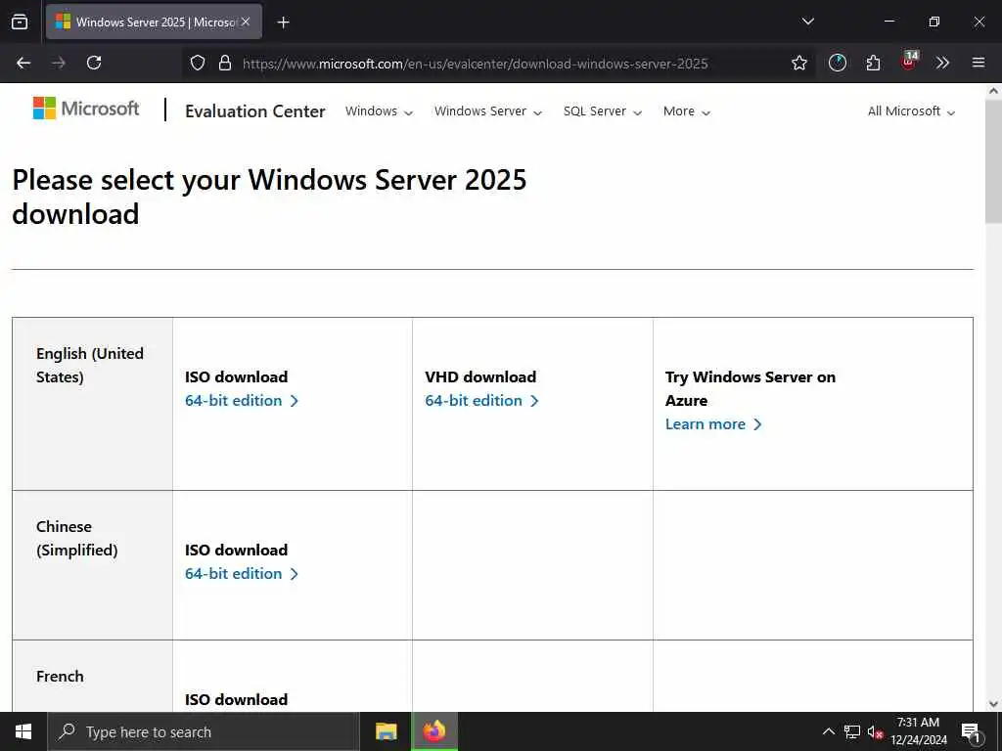
Task: Click the 'VHD download' heading text
Action: [480, 376]
